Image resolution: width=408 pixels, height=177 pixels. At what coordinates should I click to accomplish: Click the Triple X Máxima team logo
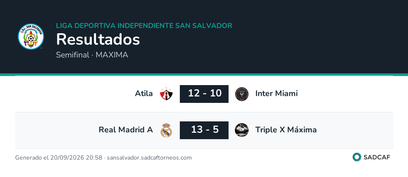point(242,130)
